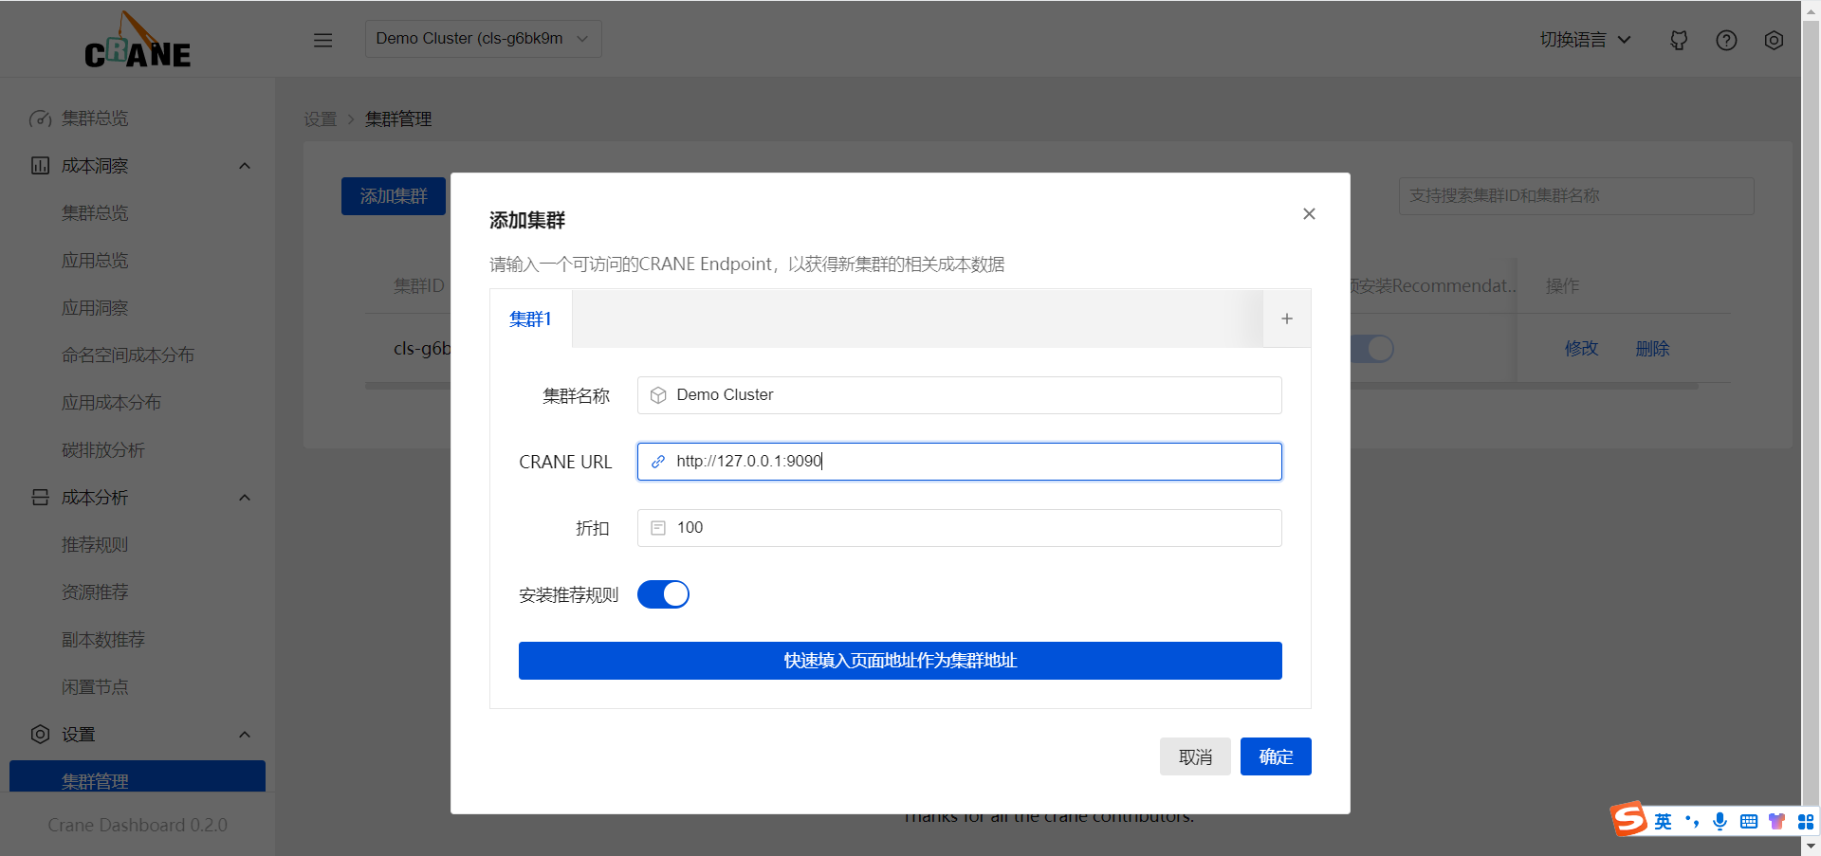1821x856 pixels.
Task: Click the Sogou punctuation mode icon
Action: (x=1692, y=822)
